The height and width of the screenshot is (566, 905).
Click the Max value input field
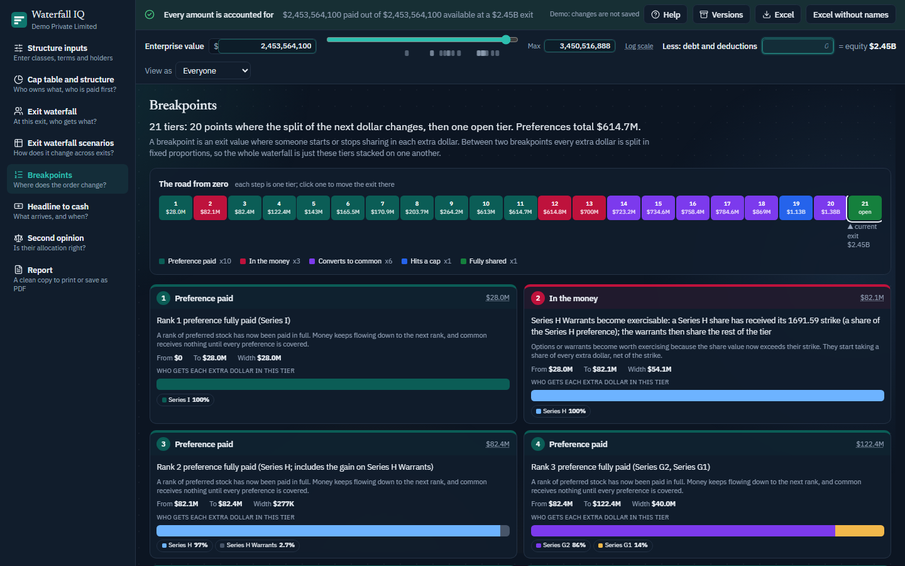click(x=579, y=46)
